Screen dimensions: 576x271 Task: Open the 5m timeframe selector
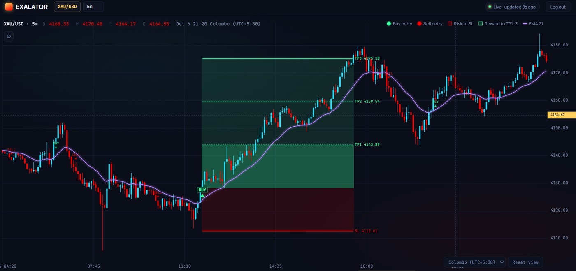click(x=93, y=7)
